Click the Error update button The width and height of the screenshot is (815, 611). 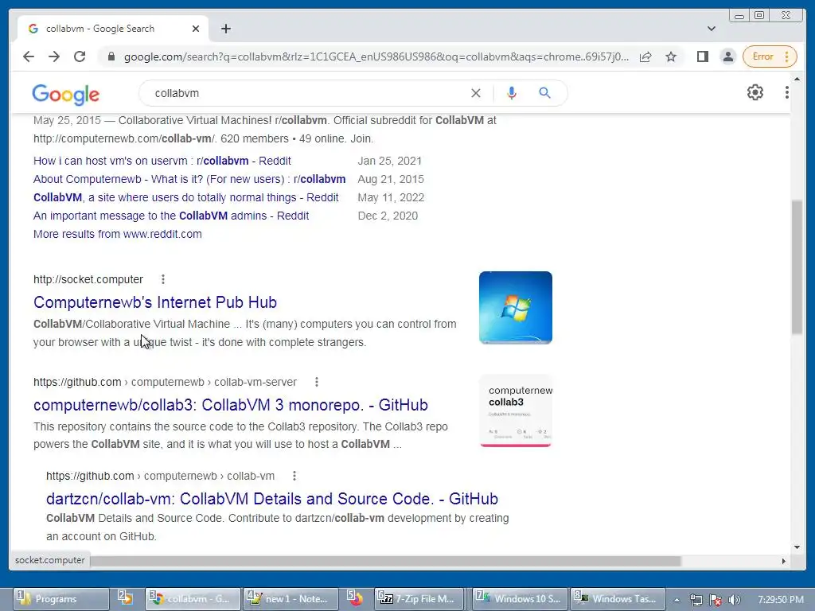(770, 56)
